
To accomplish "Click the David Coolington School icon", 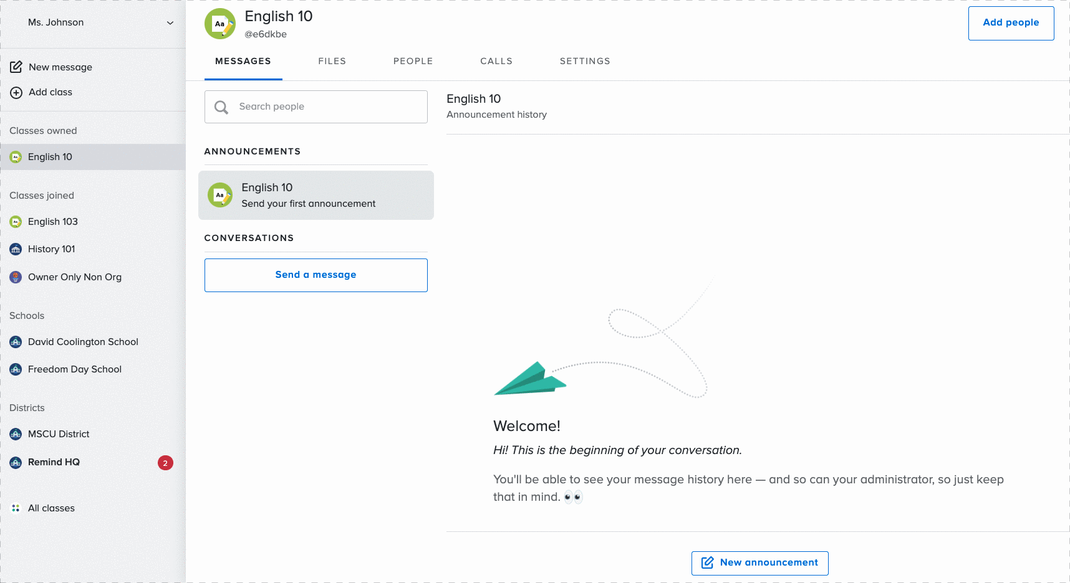I will click(16, 342).
